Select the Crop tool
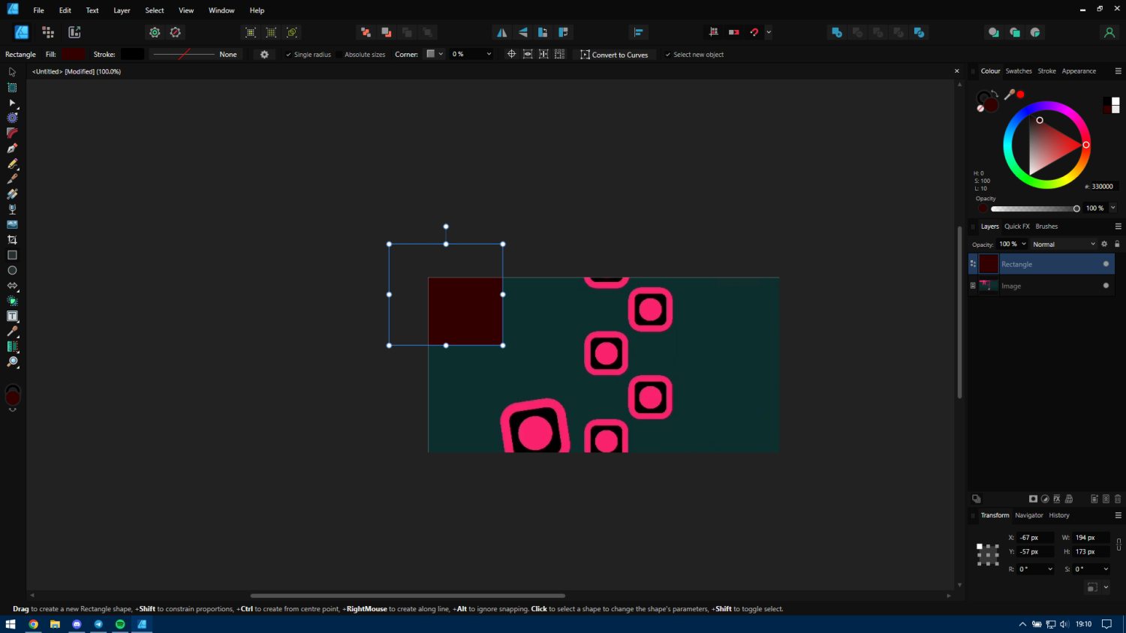Viewport: 1126px width, 633px height. 12,240
